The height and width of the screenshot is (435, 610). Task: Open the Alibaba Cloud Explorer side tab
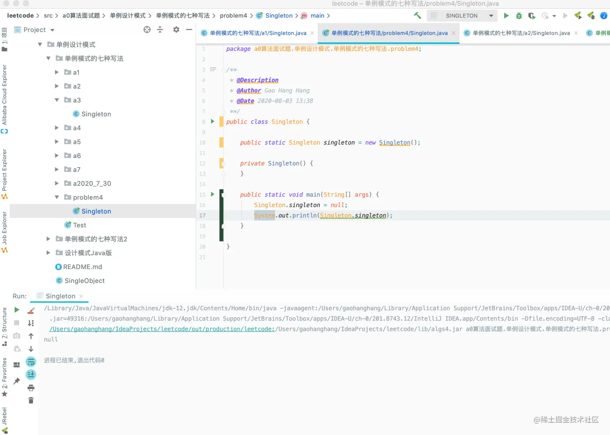(4, 99)
